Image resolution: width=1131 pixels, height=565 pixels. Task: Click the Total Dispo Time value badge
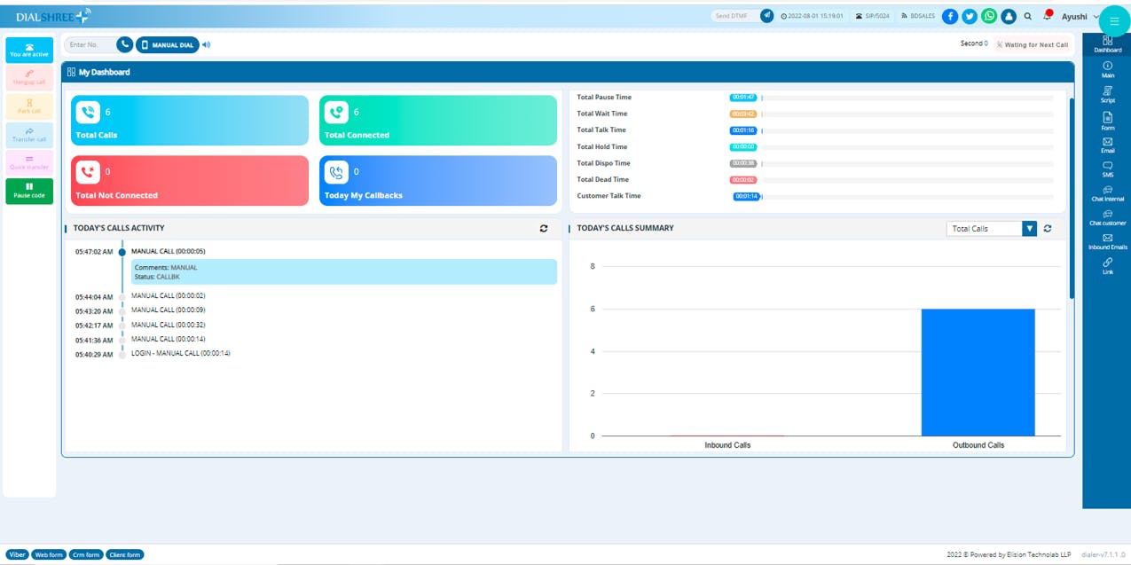pyautogui.click(x=742, y=163)
